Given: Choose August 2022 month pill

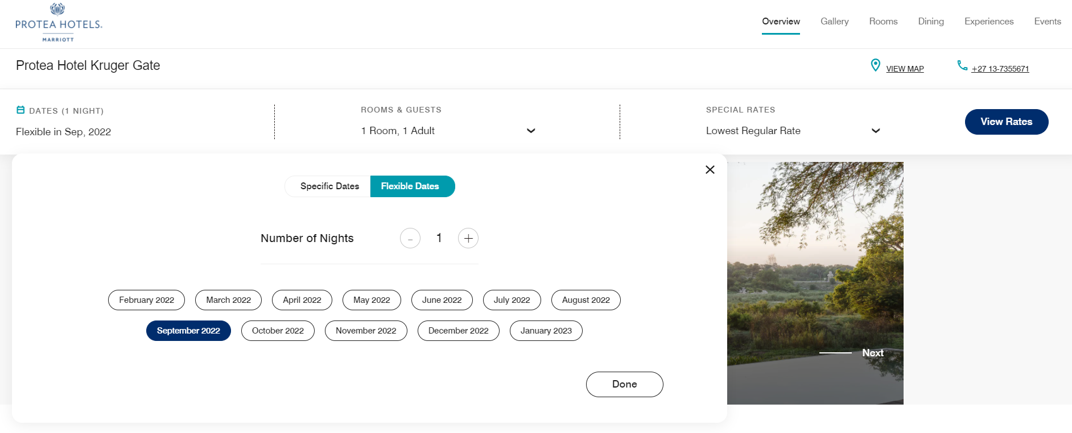Looking at the screenshot, I should (x=586, y=300).
